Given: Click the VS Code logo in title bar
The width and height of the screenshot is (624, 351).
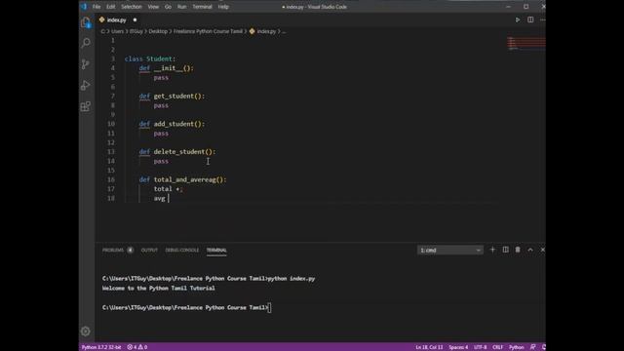Looking at the screenshot, I should click(x=84, y=7).
